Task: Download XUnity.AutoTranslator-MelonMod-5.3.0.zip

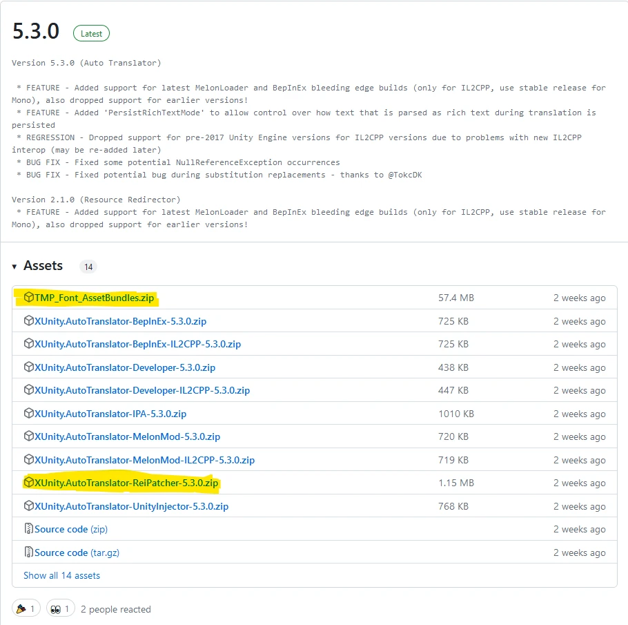Action: point(127,436)
